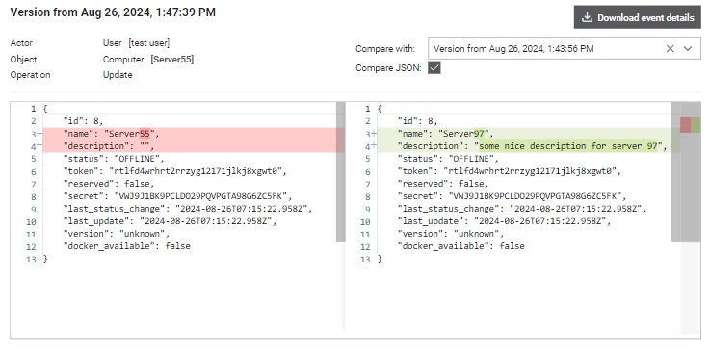This screenshot has height=349, width=710.
Task: Click the "reserved": false line in left pane
Action: click(109, 184)
